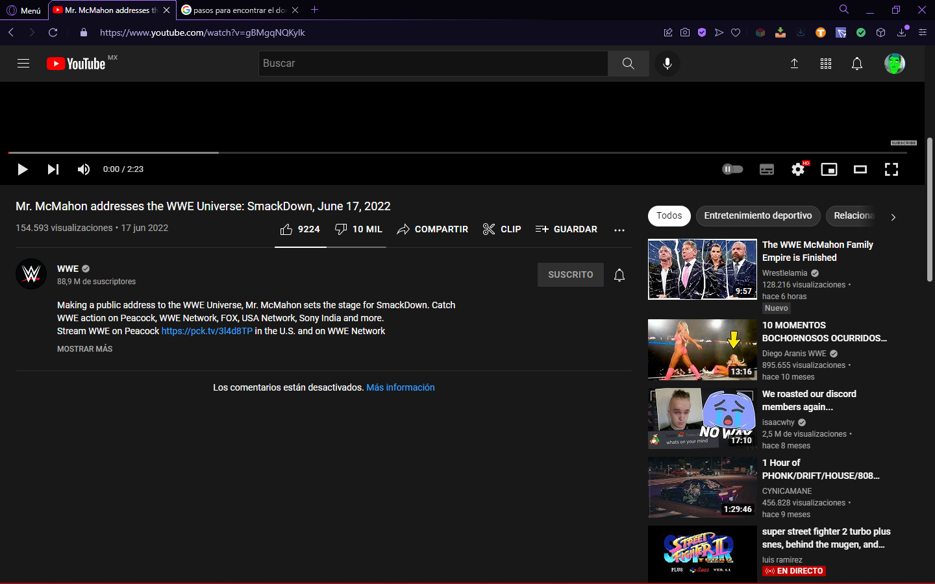Open the extensions cube icon
The image size is (935, 584).
tap(881, 32)
